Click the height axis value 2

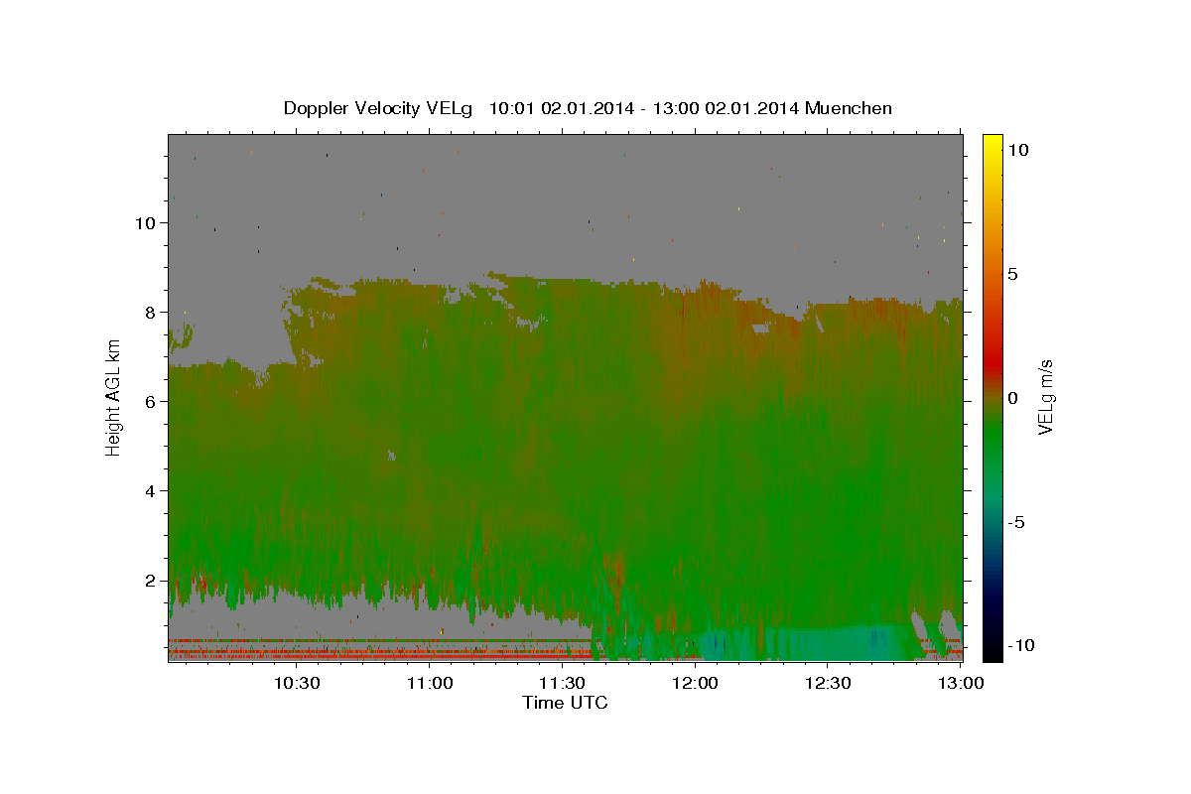click(x=152, y=581)
